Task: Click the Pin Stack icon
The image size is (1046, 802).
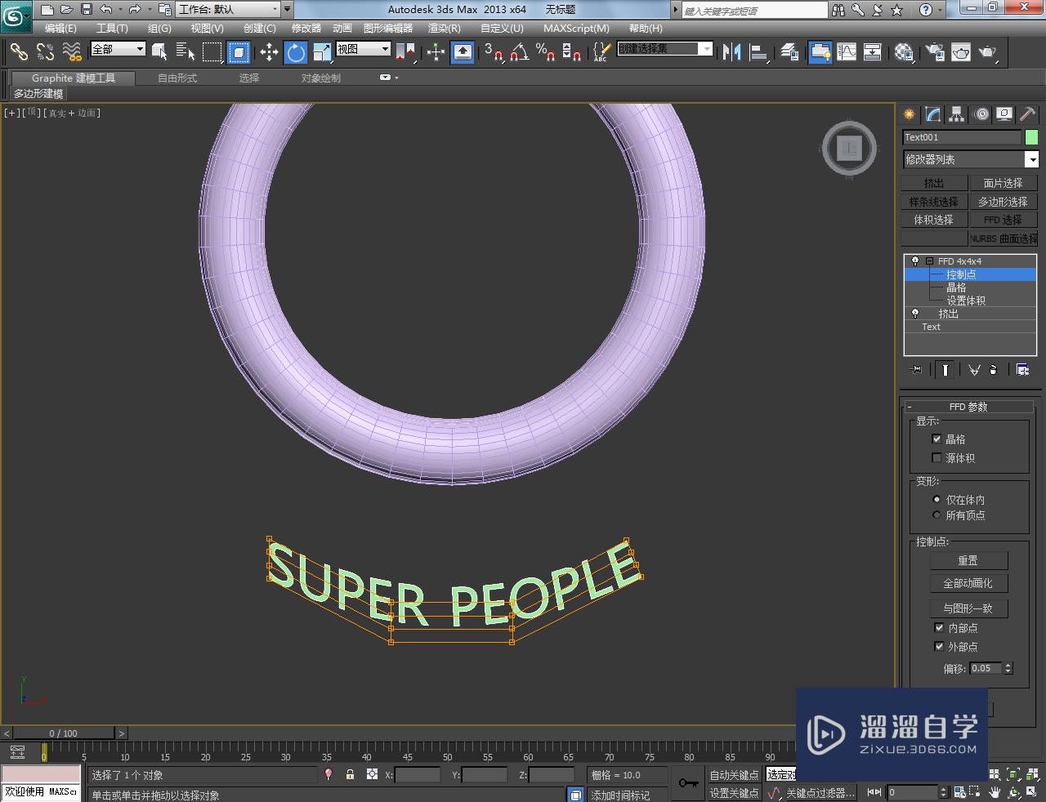Action: (x=916, y=370)
